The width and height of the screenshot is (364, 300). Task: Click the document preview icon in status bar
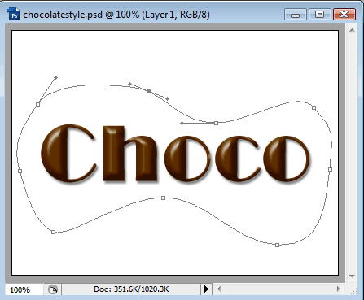click(x=53, y=289)
